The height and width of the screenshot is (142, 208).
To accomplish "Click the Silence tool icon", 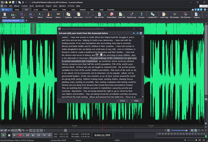I will (x=40, y=15).
